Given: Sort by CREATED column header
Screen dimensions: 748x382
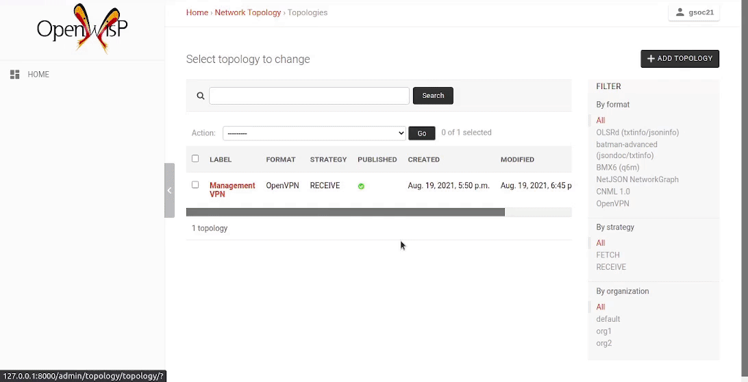Looking at the screenshot, I should [x=423, y=160].
